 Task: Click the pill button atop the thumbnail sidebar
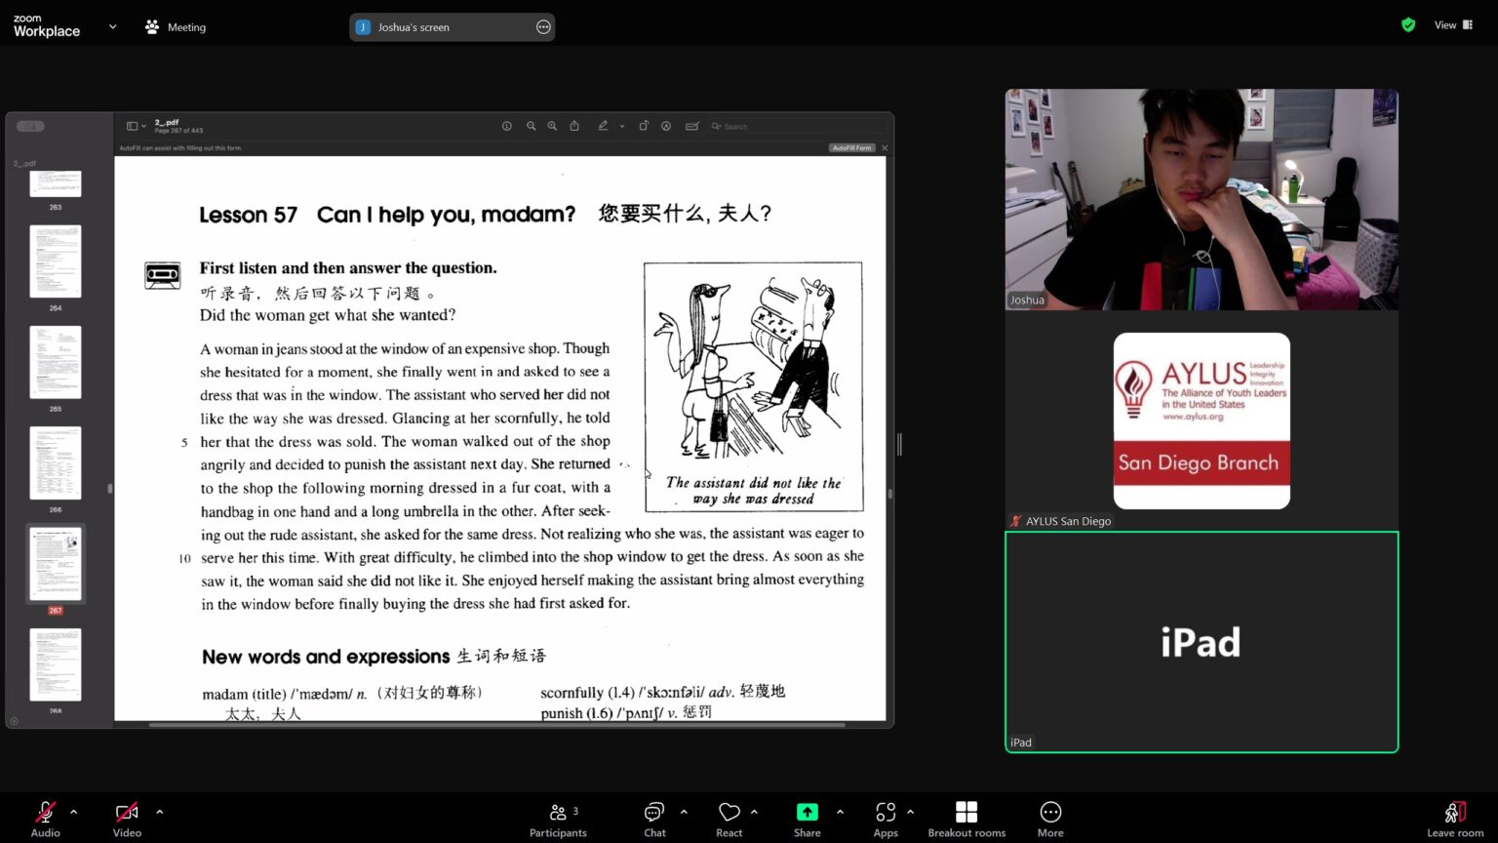[30, 126]
